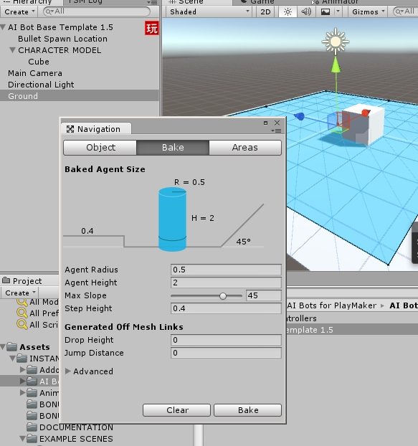418x446 pixels.
Task: Toggle scene audio speaker icon
Action: [306, 12]
